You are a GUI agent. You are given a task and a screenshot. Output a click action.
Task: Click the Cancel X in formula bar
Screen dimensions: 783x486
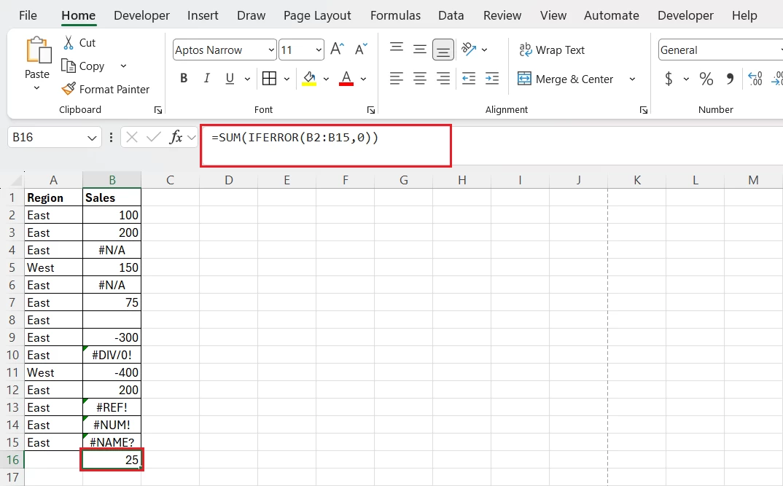point(132,137)
